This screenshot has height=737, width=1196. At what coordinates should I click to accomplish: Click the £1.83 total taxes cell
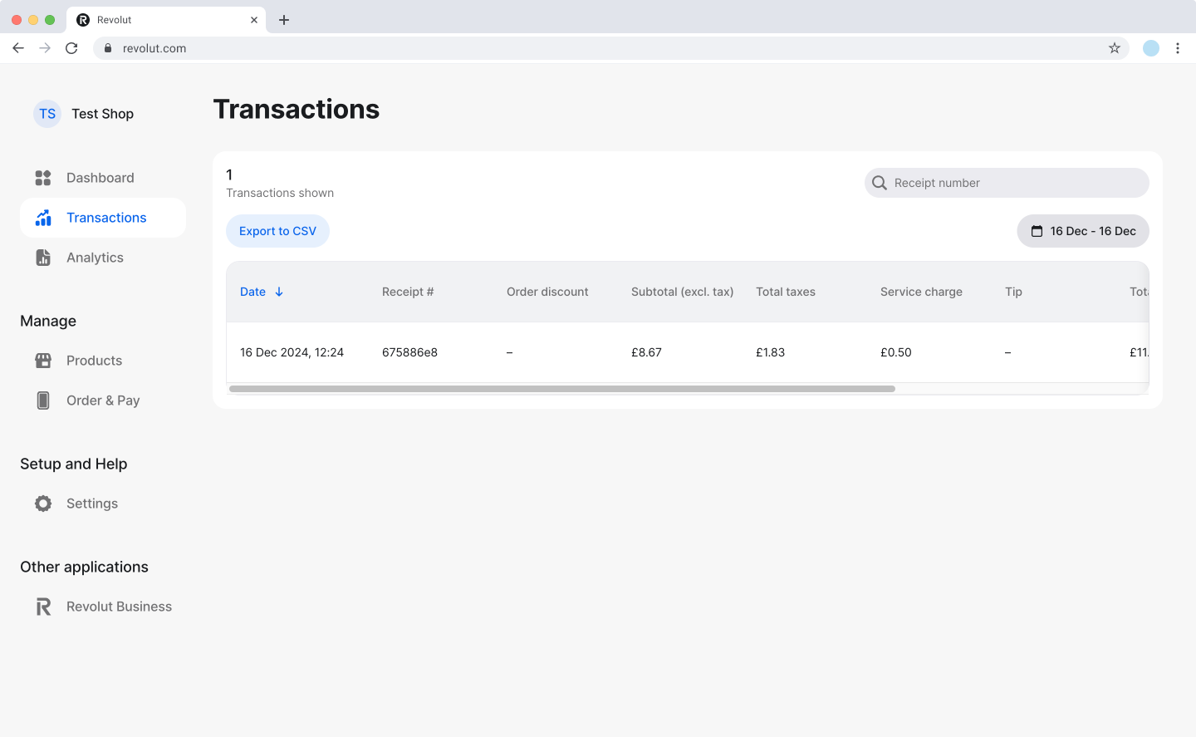[770, 352]
